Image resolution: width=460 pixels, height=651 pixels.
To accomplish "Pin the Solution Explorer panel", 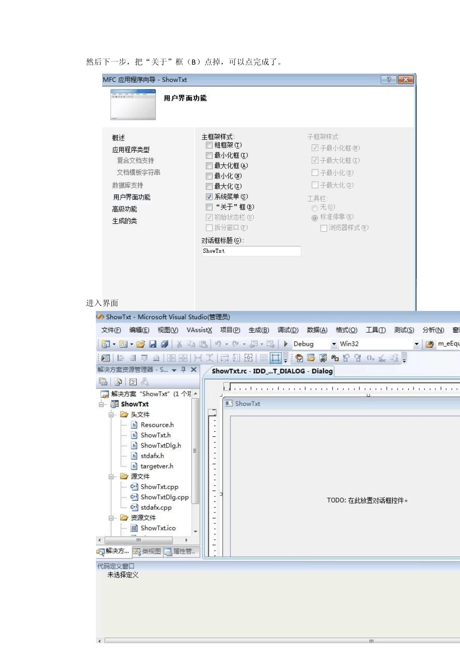I will (x=184, y=370).
